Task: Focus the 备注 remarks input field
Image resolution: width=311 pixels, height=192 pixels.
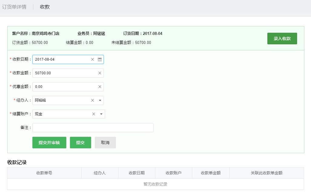Action: 93,128
